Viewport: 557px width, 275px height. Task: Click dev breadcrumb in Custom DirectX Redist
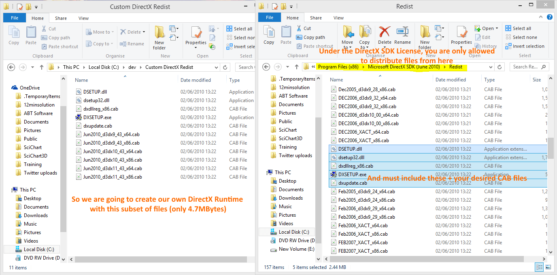tap(132, 67)
